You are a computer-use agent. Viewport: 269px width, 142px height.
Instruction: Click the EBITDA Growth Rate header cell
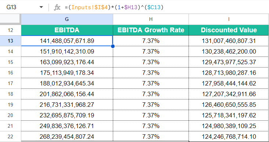(151, 30)
